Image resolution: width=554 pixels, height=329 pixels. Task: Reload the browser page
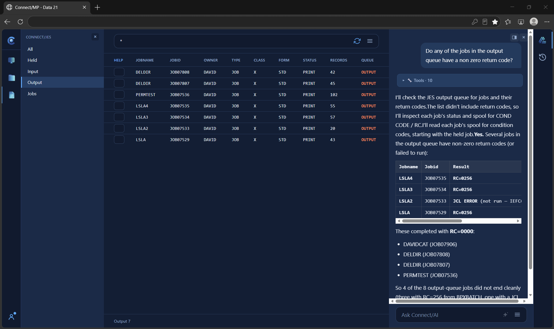pos(20,22)
